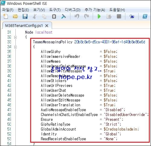
Task: Collapse the code block at line 34
Action: [x=15, y=47]
